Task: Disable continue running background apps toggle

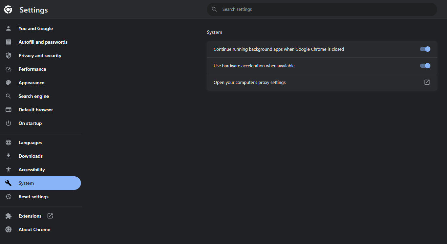Action: coord(425,49)
